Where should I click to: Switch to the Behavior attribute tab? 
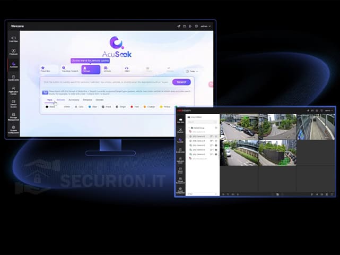point(88,100)
